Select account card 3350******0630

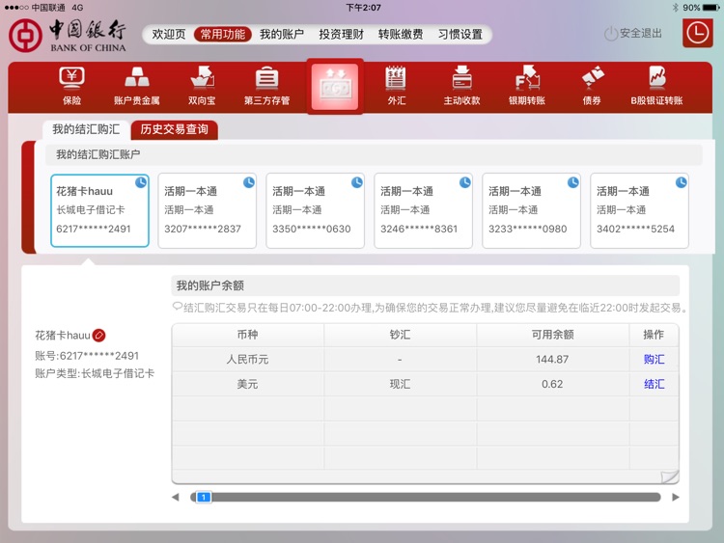click(315, 210)
